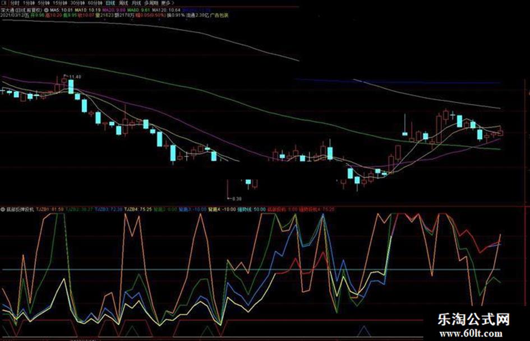Switch to the 周线 weekly chart tab
The image size is (530, 341).
124,3
